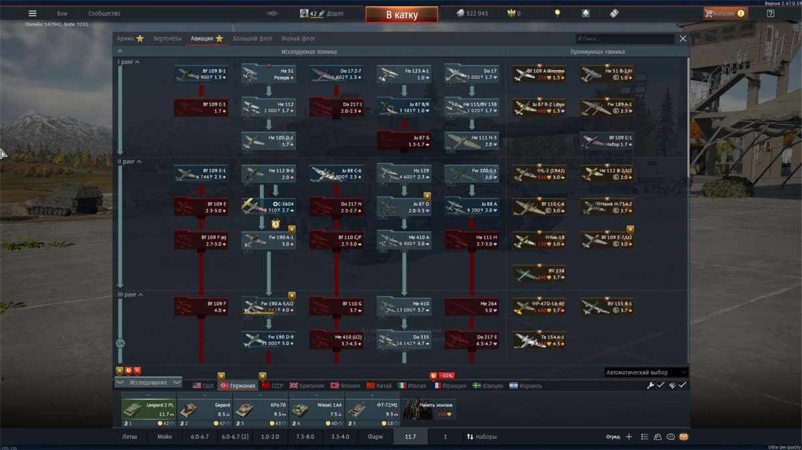Collapse the II ранг section

129,162
